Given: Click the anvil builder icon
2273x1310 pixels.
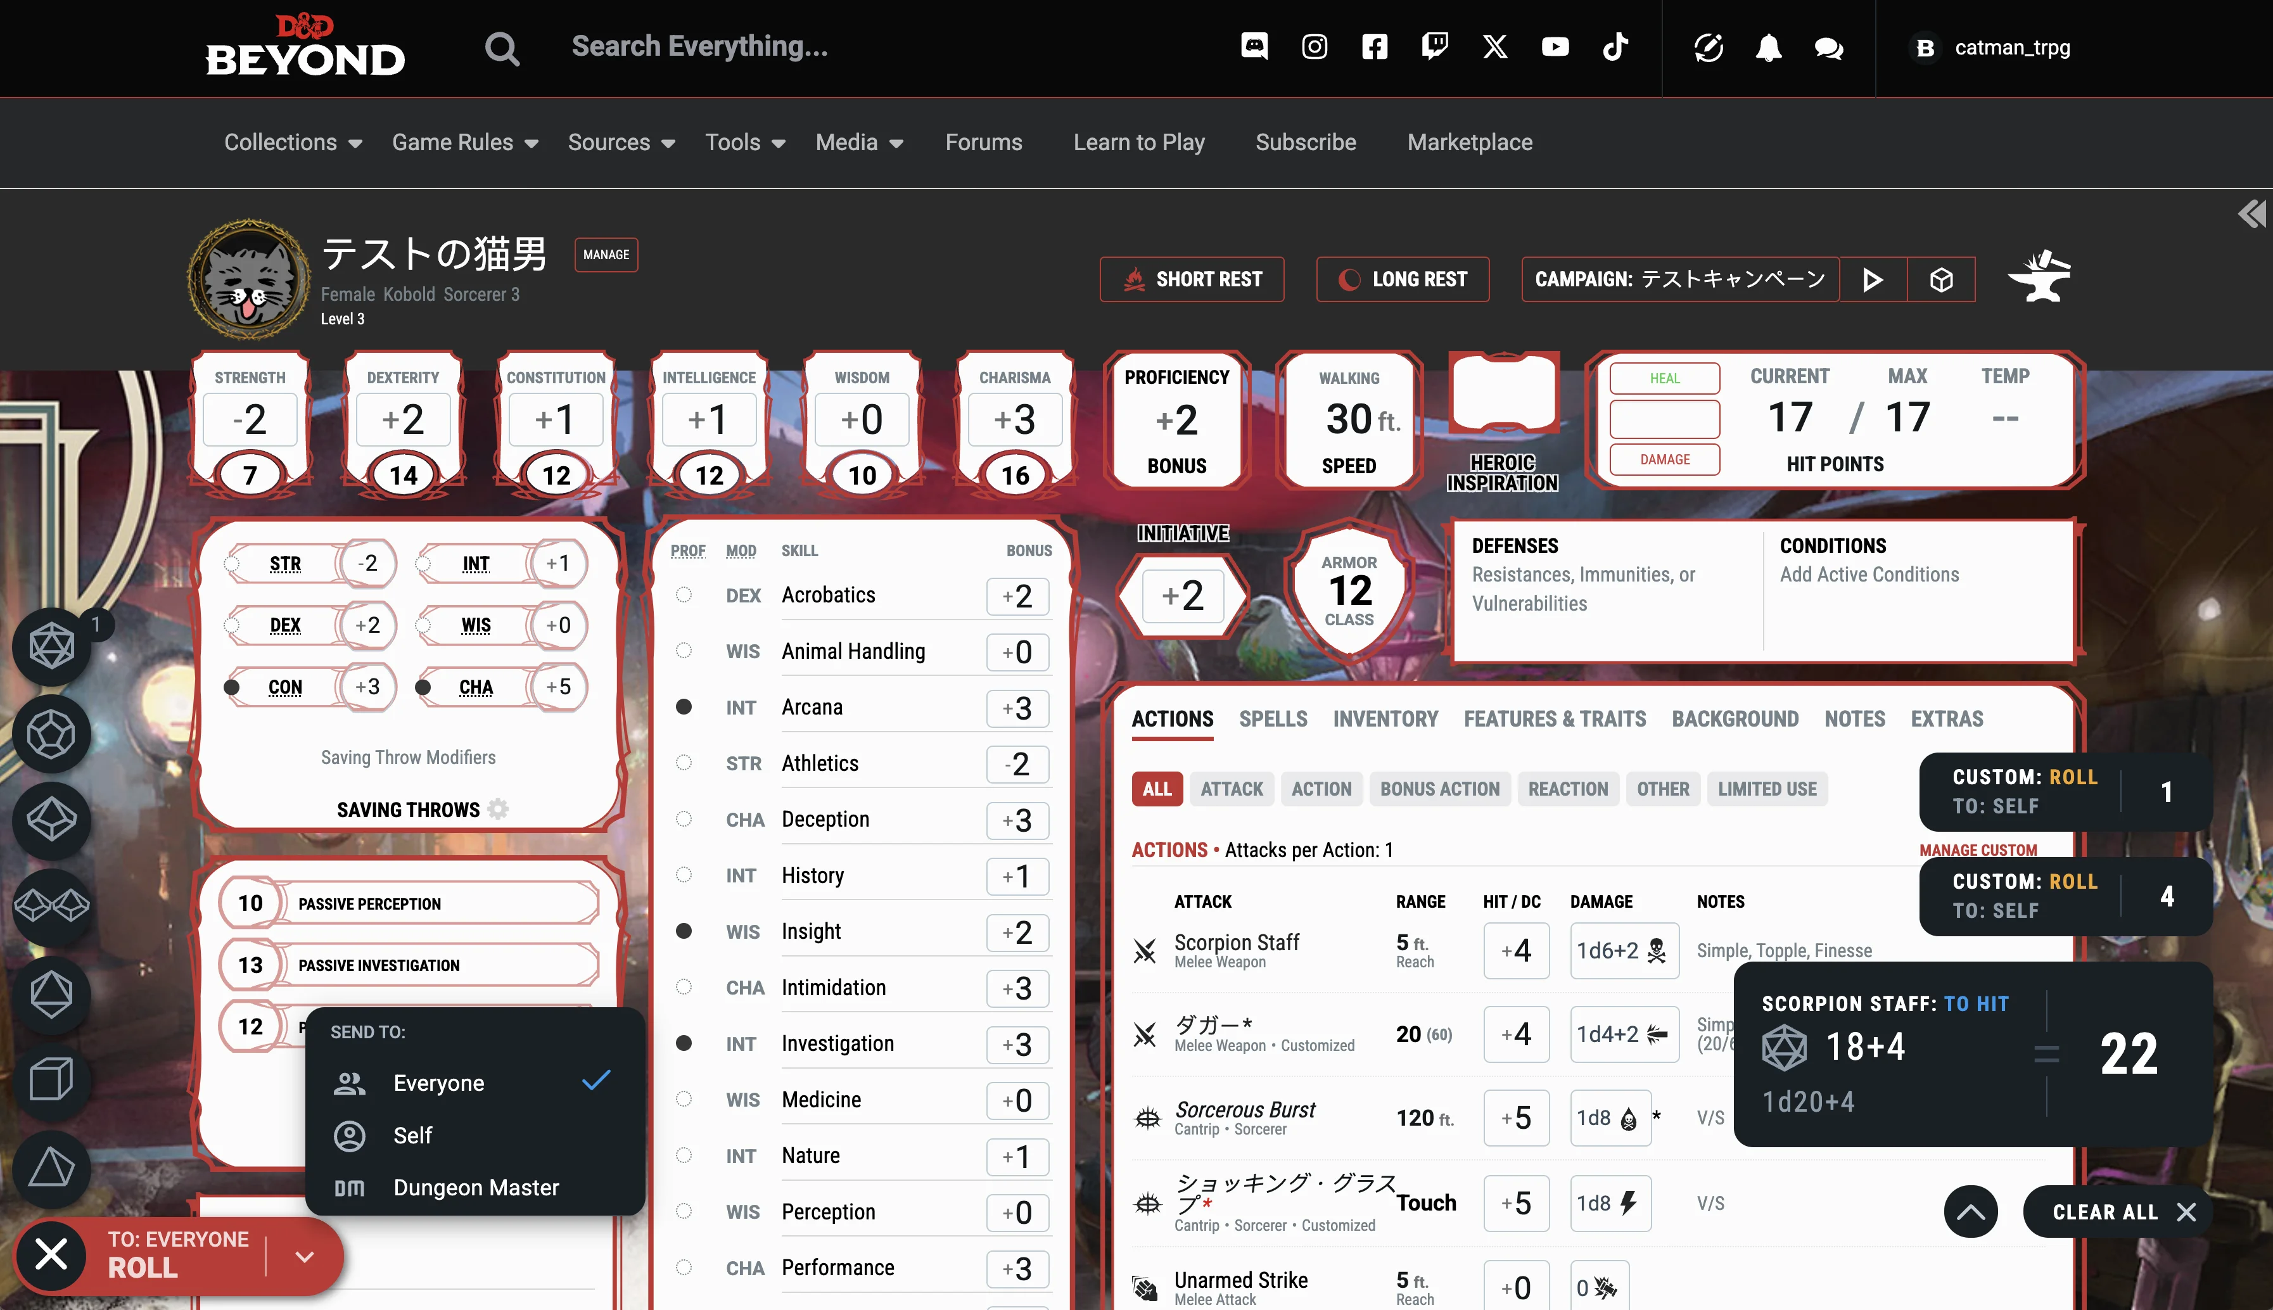Looking at the screenshot, I should (x=2039, y=276).
